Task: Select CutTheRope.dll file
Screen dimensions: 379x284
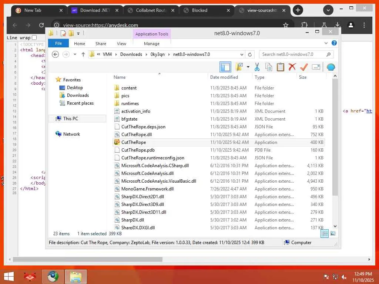Action: (137, 135)
